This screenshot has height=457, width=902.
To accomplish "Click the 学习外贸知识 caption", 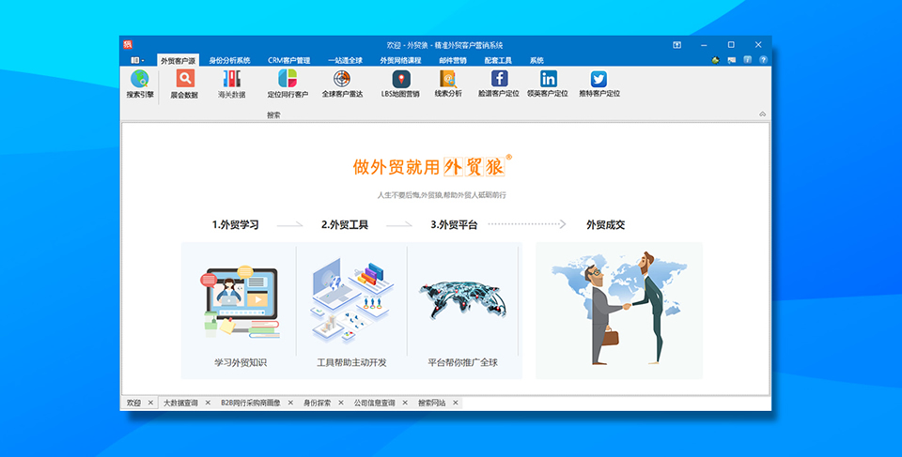I will (241, 363).
